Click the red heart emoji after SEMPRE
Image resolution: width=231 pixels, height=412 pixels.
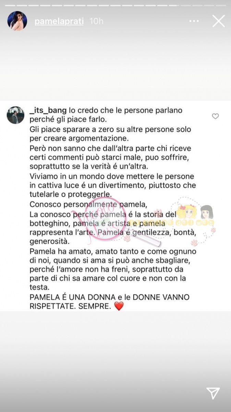point(119,306)
